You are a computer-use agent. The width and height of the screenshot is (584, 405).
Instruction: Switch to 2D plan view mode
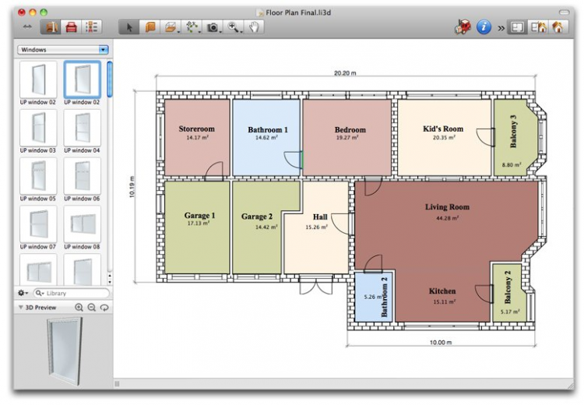(518, 27)
